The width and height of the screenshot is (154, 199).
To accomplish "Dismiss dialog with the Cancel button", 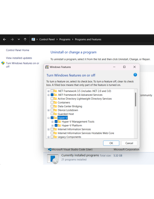I will 129,143.
